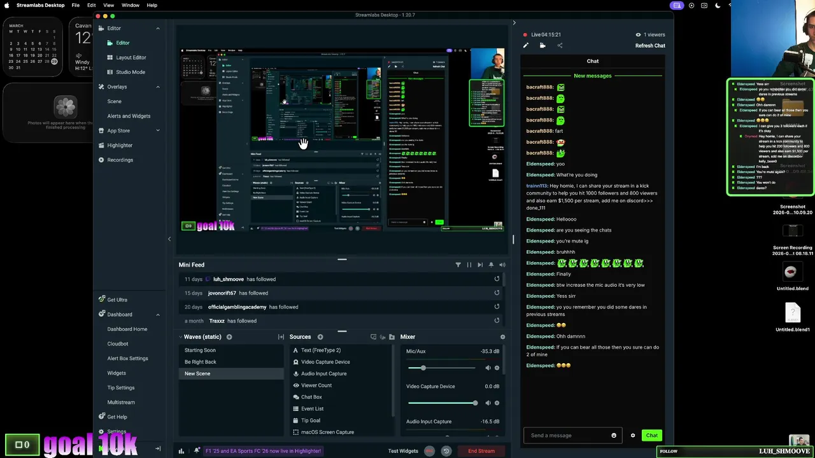Click the Test Widgets button

click(x=403, y=451)
